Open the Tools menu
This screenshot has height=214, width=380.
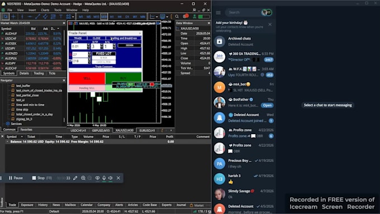(58, 10)
